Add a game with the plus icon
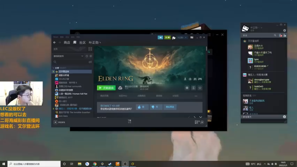Viewport: 297px width, 167px height. pos(55,122)
